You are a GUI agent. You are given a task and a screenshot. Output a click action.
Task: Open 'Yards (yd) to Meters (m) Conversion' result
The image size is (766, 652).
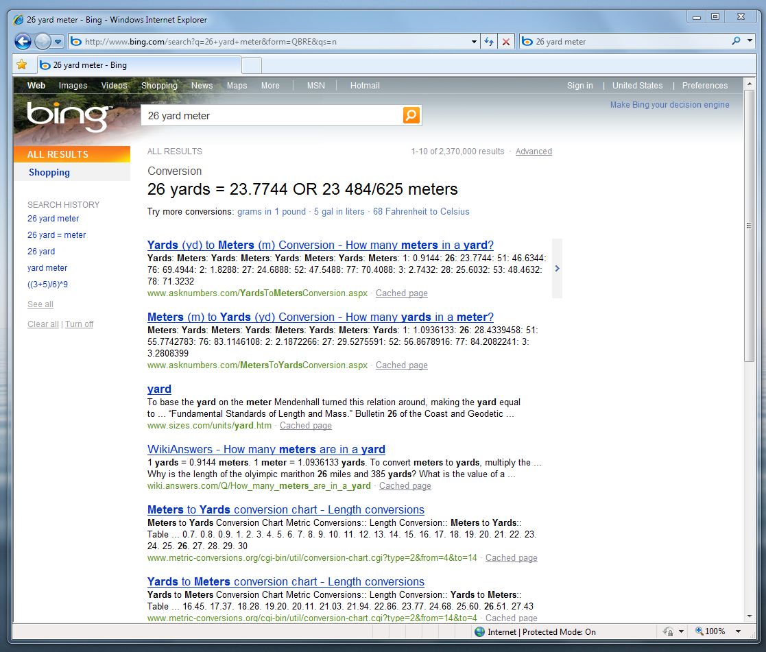tap(320, 245)
